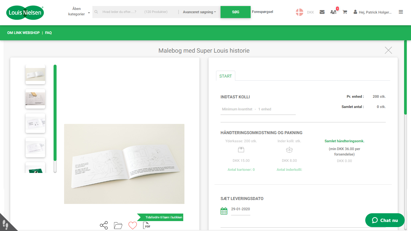Share the product via share icon

104,226
